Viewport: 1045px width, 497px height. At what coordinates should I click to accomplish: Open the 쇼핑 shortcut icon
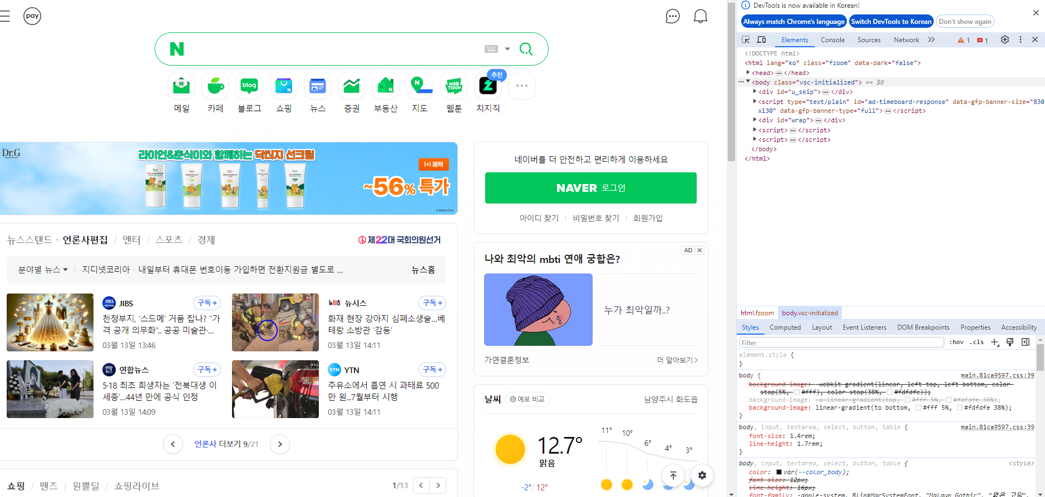284,86
